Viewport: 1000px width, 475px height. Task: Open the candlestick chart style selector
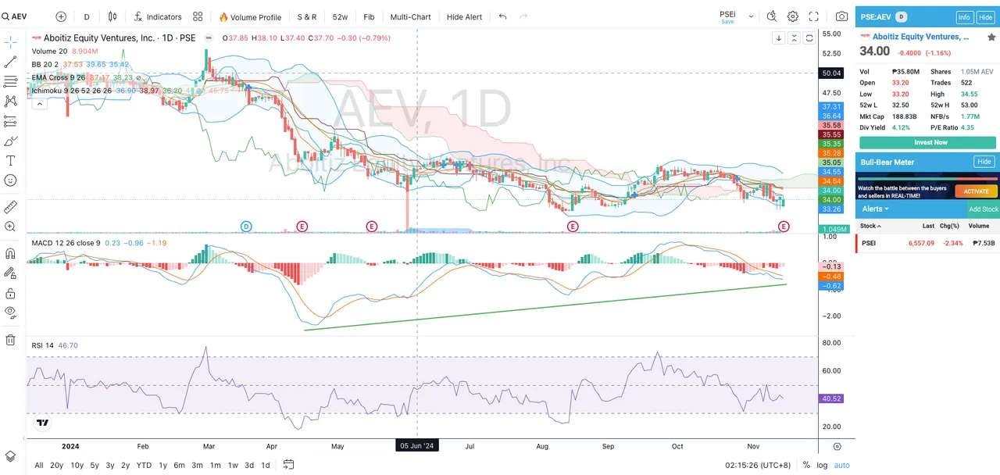click(112, 16)
